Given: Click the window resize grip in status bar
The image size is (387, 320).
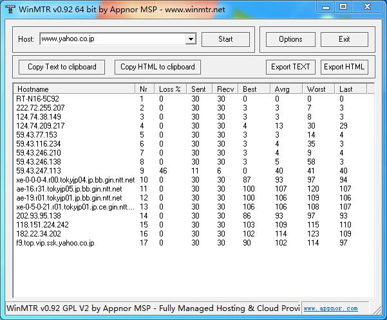Looking at the screenshot, I should [377, 309].
